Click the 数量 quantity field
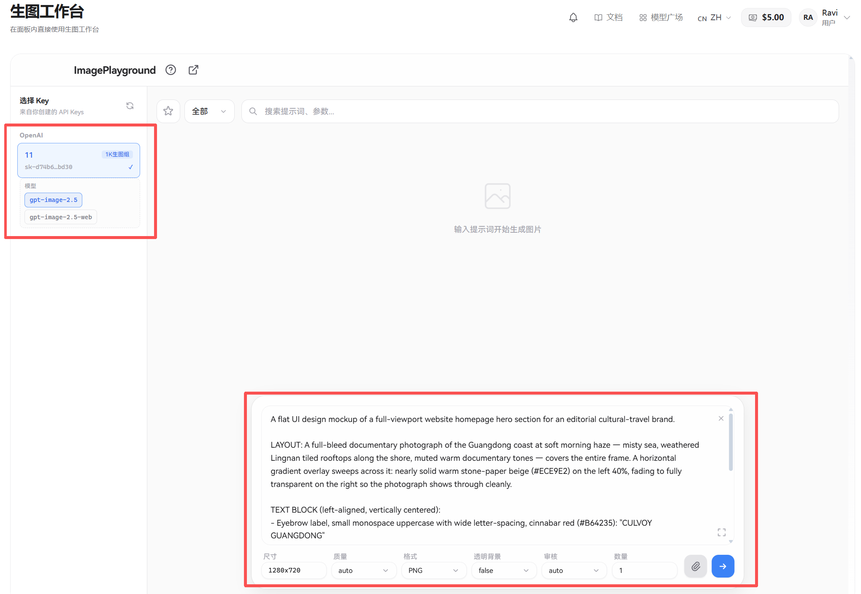Screen dimensions: 861x594 [644, 570]
